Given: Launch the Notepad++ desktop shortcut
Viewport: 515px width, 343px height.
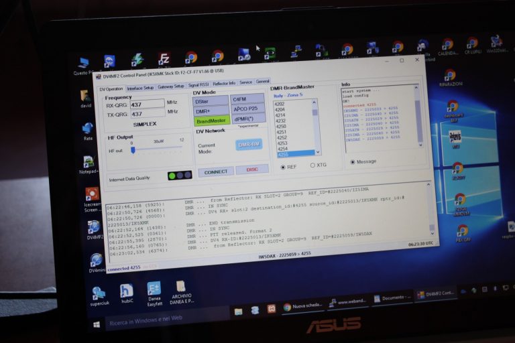Looking at the screenshot, I should [x=89, y=165].
